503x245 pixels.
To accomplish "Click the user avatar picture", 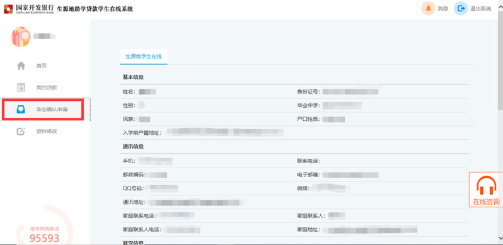I will (x=21, y=37).
